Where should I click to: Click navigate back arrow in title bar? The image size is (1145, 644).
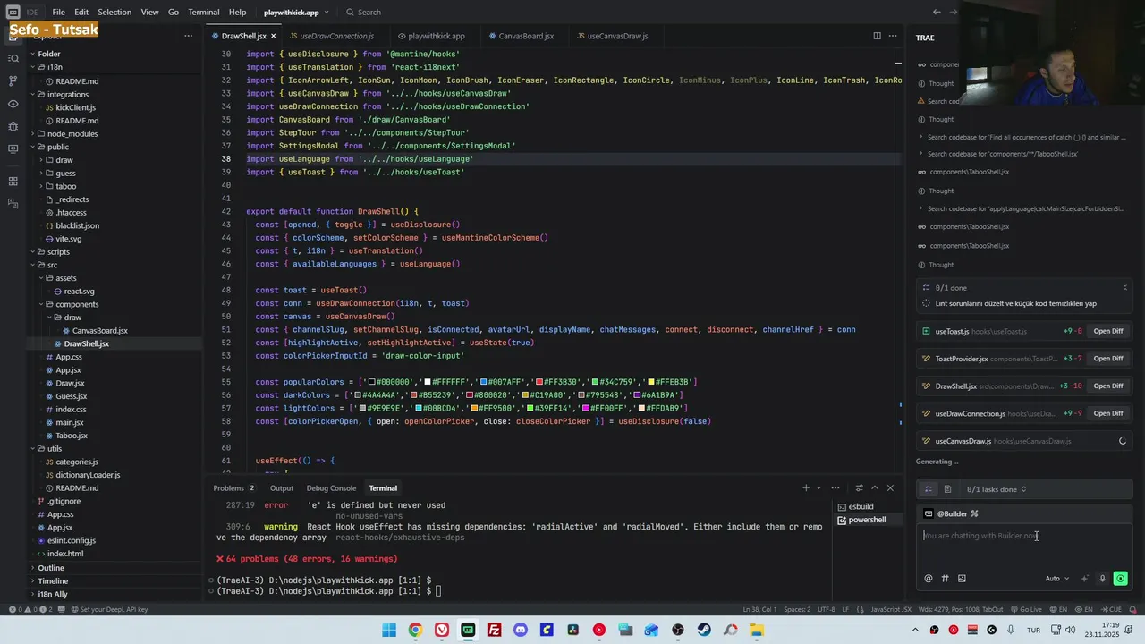tap(937, 12)
